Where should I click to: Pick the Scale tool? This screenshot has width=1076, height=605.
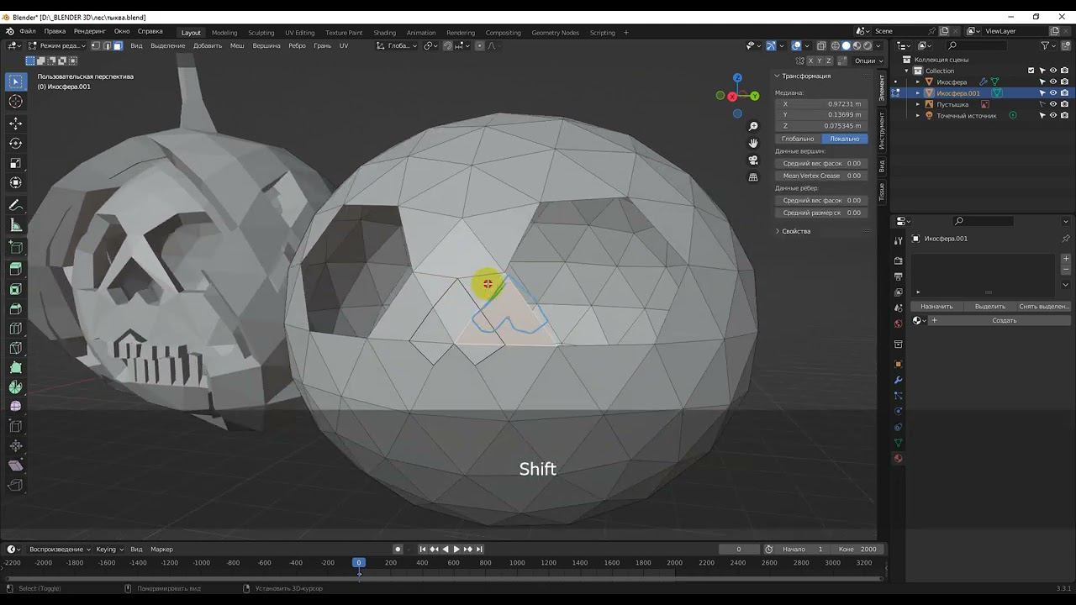pyautogui.click(x=16, y=163)
